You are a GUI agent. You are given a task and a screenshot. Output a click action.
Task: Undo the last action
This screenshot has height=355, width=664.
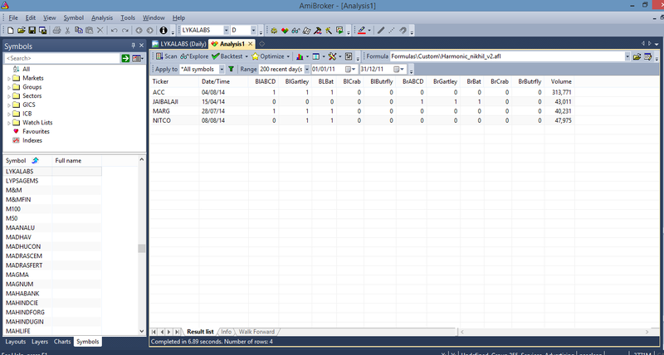click(115, 30)
